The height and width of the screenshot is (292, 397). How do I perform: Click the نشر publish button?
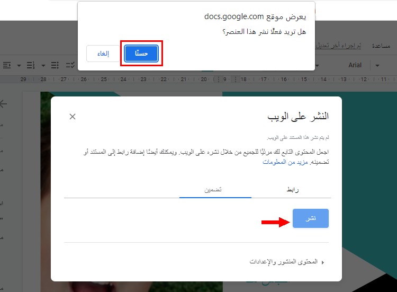coord(310,218)
